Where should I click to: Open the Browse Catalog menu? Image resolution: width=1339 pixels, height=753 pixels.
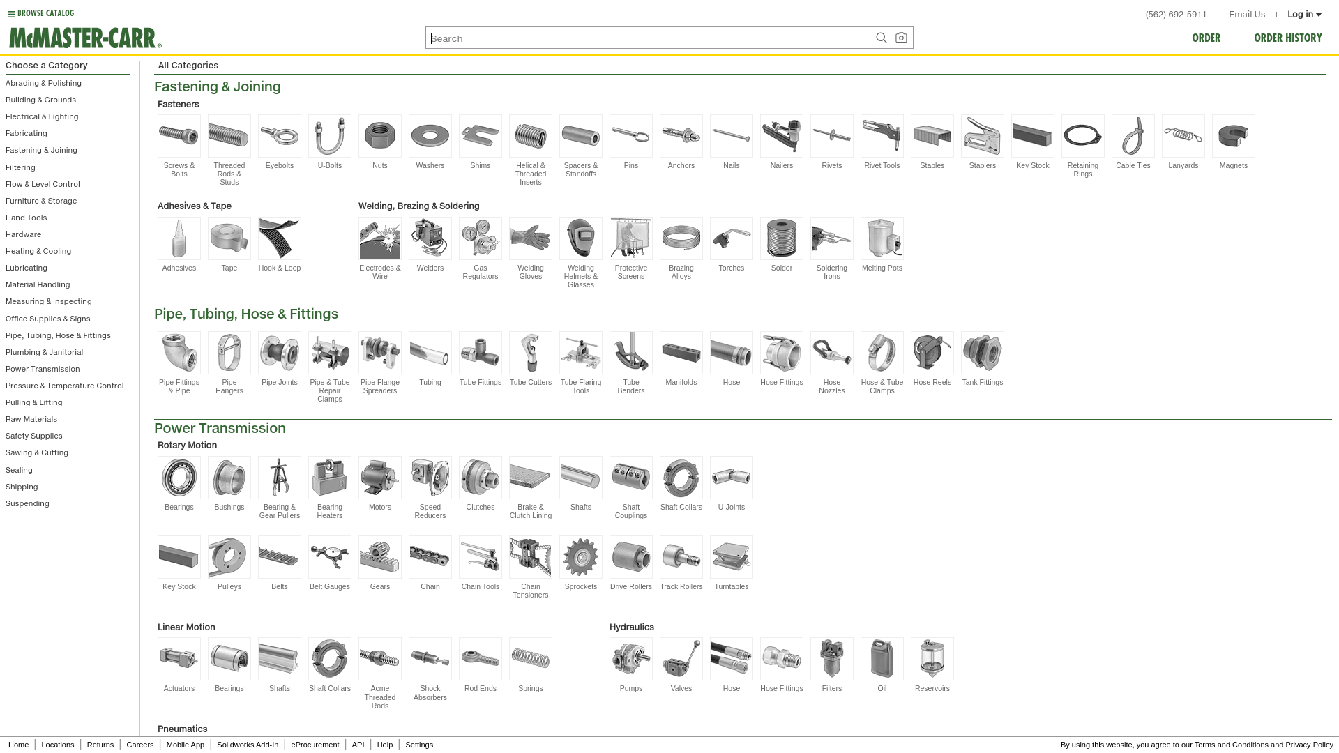(x=41, y=13)
